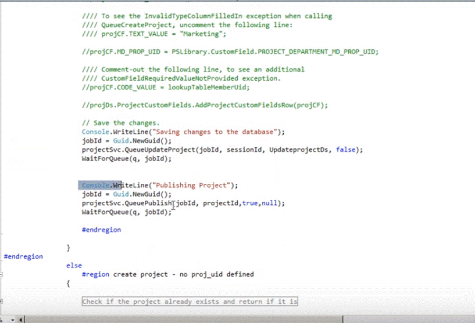Click 'QueuePublish' in the projectSvc line
The width and height of the screenshot is (475, 323).
point(148,203)
